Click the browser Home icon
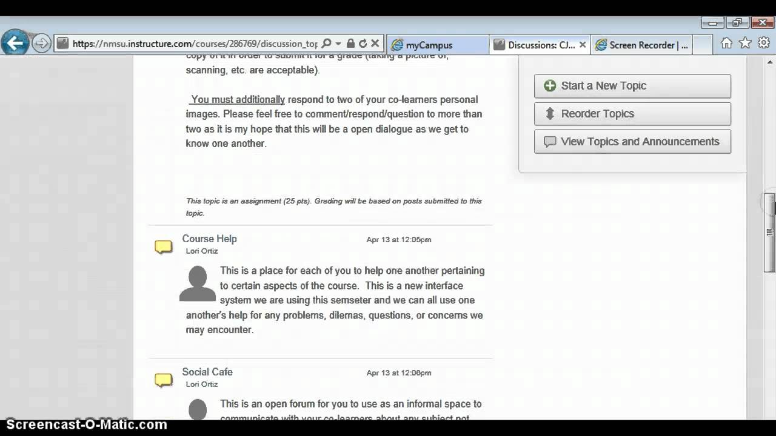The width and height of the screenshot is (776, 436). [726, 43]
